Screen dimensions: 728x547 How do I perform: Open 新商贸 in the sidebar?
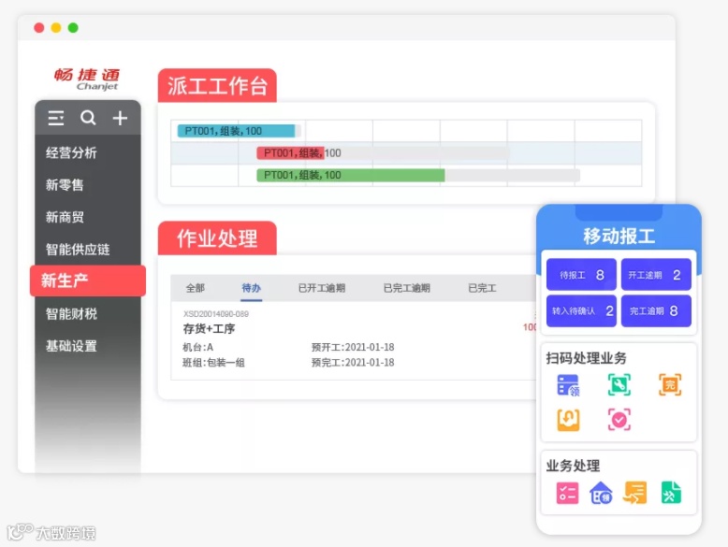pyautogui.click(x=65, y=217)
